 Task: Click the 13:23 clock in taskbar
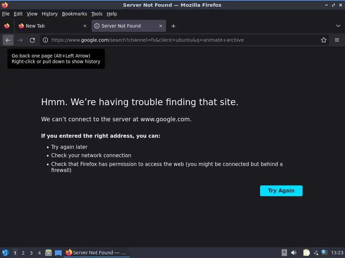pyautogui.click(x=337, y=253)
